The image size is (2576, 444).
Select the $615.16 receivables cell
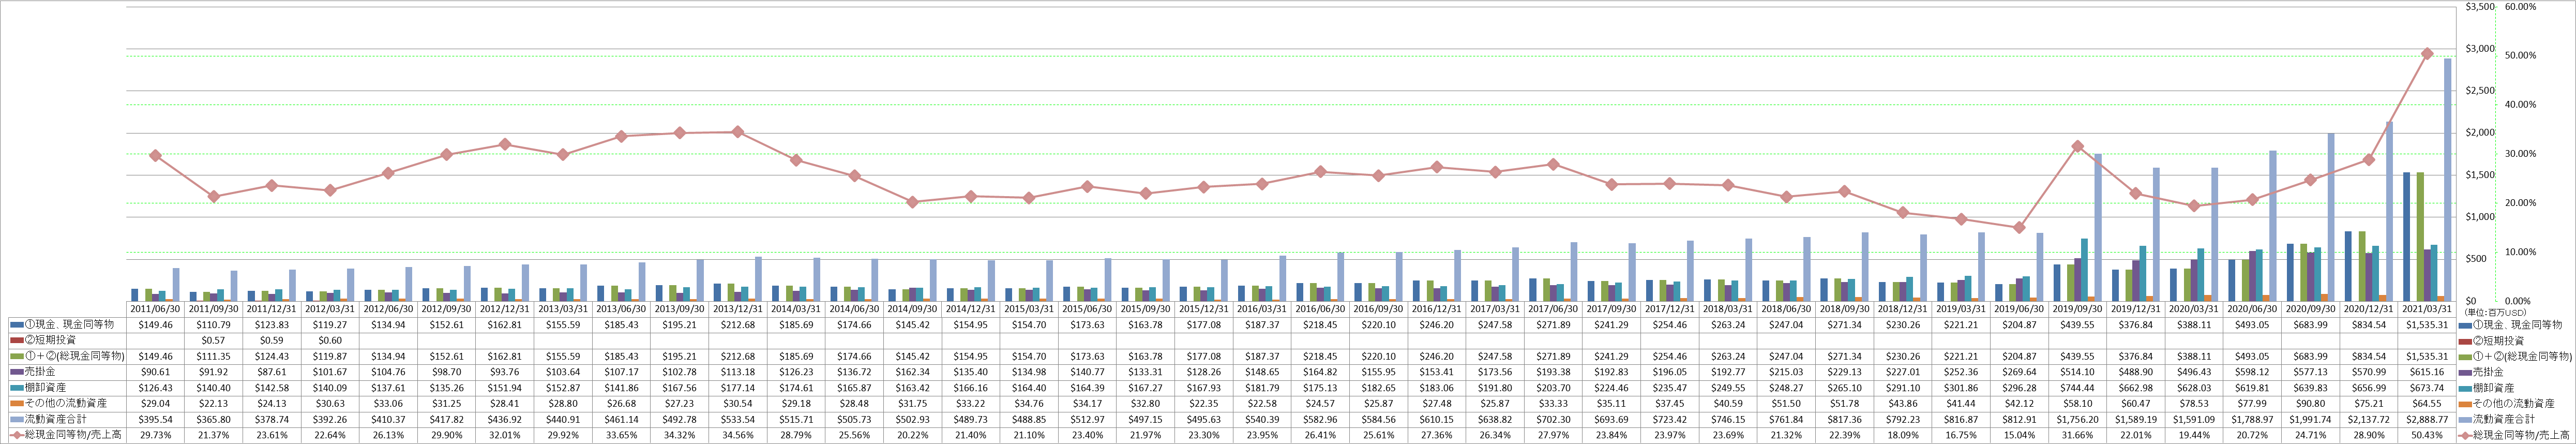pyautogui.click(x=2427, y=372)
